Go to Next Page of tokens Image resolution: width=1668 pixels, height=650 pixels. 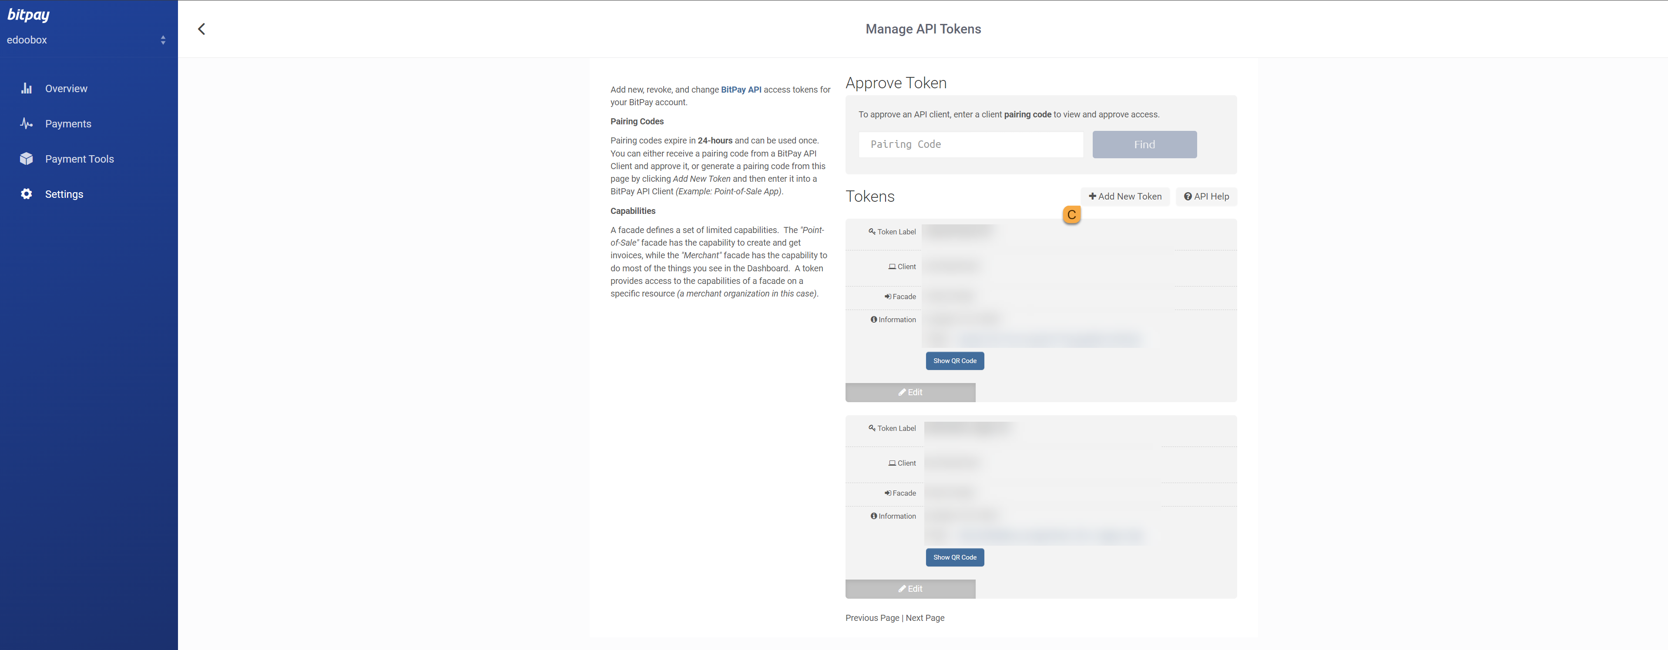point(925,618)
